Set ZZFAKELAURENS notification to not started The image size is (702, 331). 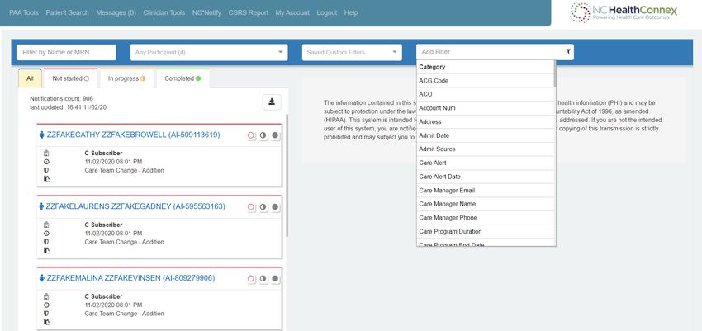point(251,207)
